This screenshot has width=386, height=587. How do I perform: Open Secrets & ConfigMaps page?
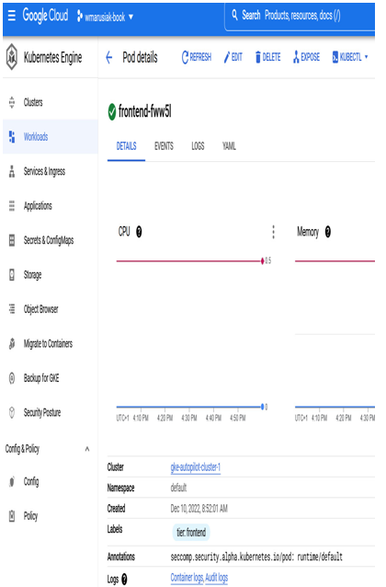(51, 240)
